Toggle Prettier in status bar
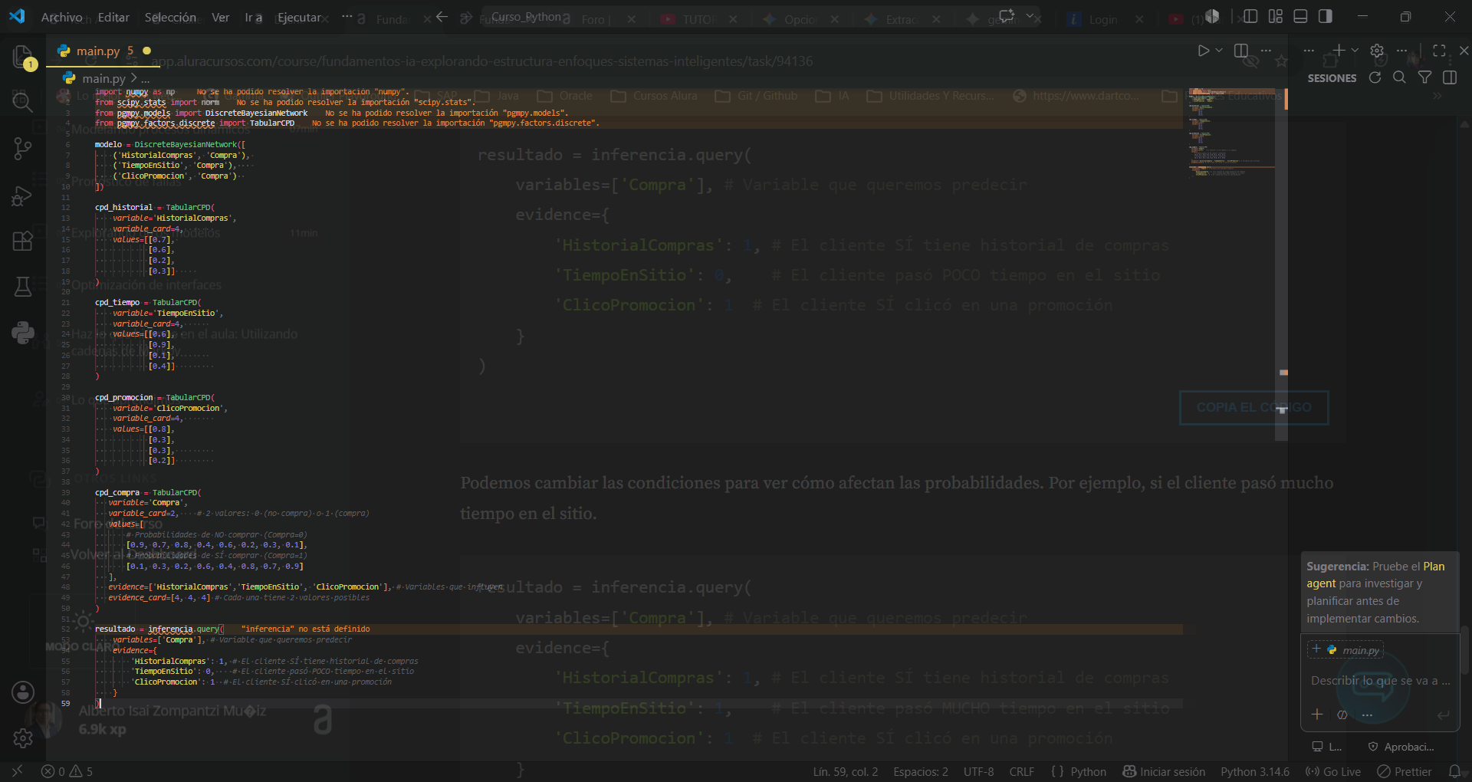 1405,771
